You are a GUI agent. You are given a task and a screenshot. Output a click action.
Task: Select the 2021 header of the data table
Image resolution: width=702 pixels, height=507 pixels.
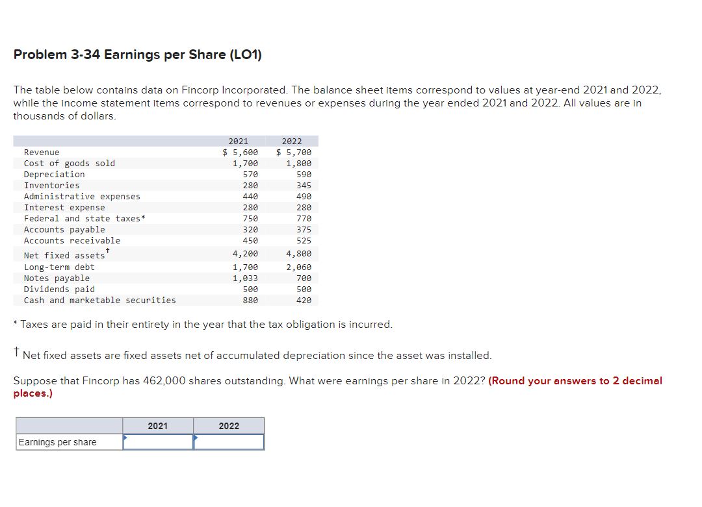(238, 141)
